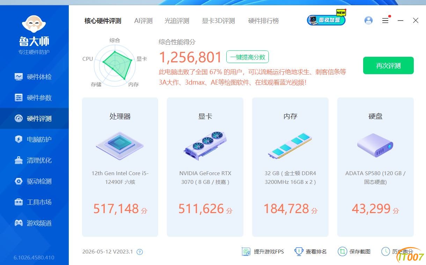The height and width of the screenshot is (265, 426).
Task: Click the 处理器 chip illustration
Action: (x=119, y=146)
